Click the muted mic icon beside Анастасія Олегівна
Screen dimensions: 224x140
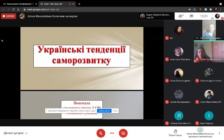pos(167,59)
